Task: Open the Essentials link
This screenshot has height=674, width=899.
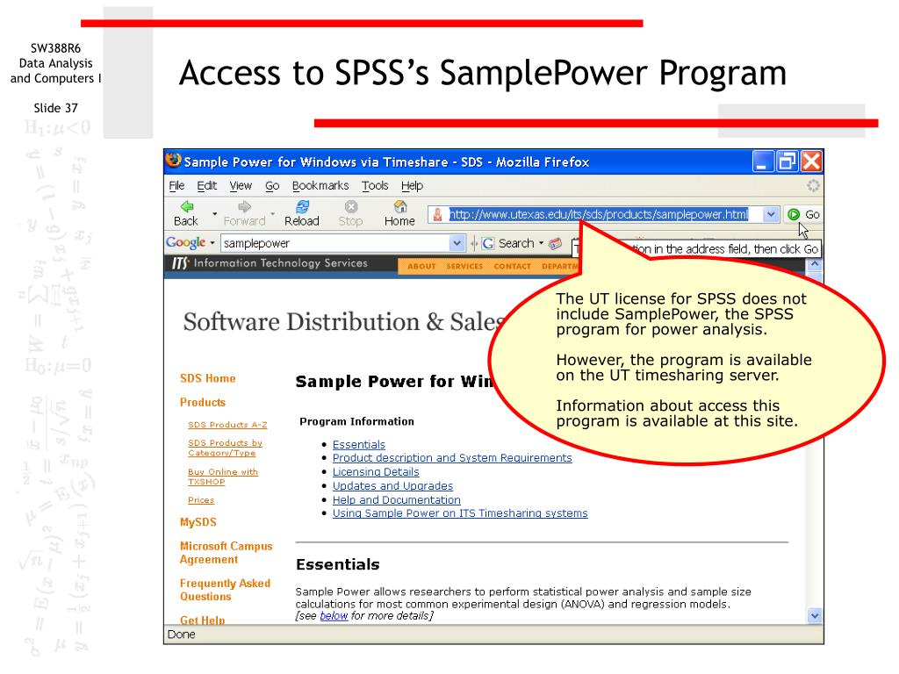Action: click(x=359, y=445)
